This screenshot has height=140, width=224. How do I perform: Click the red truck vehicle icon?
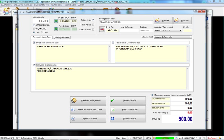click(102, 29)
